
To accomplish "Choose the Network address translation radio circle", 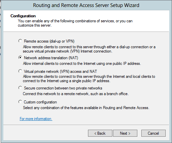I will coord(20,58).
